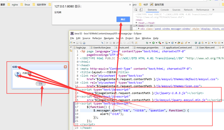Collapse the script fold on line 16
Viewport: 224px width, 130px height.
(x=79, y=103)
